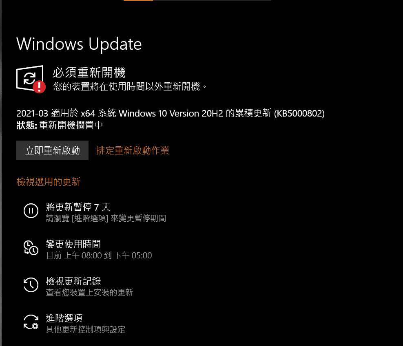Viewport: 403px width, 346px height.
Task: Click the pause circle icon
Action: [31, 211]
